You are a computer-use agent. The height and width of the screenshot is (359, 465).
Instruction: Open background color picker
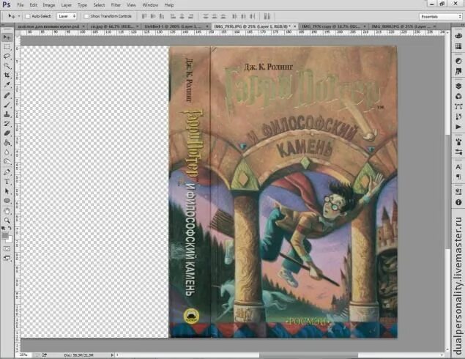tap(10, 240)
